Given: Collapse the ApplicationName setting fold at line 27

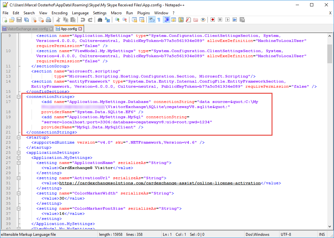Looking at the screenshot, I should 18,163.
